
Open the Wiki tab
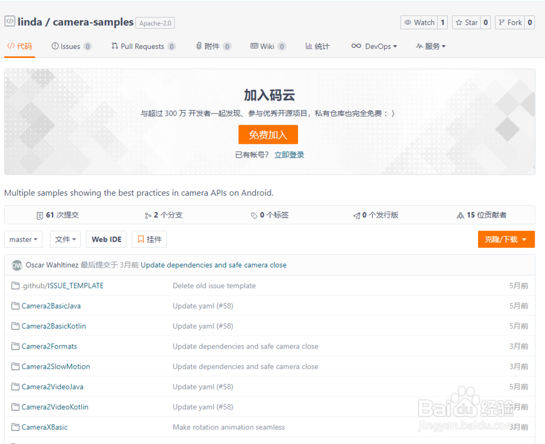(x=268, y=46)
